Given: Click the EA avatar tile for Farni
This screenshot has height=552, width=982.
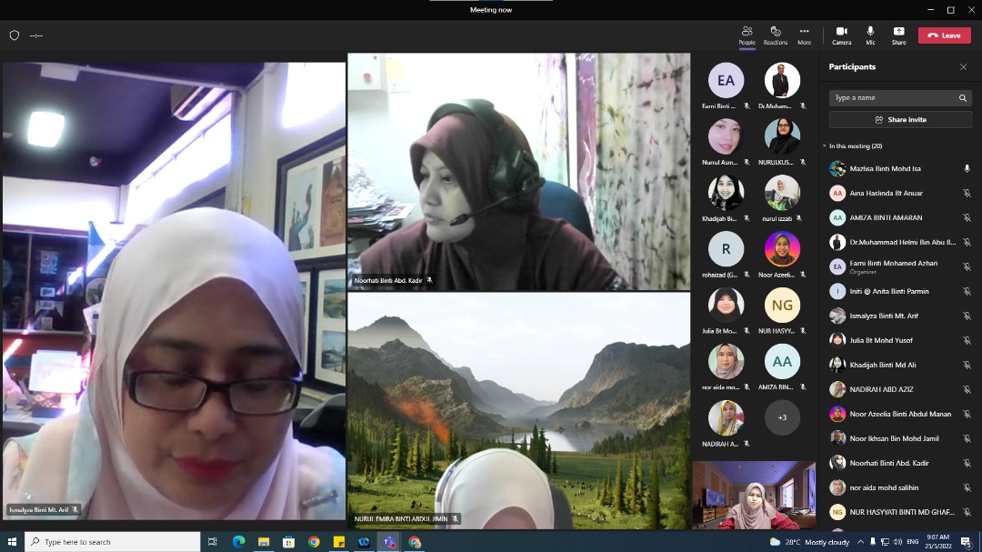Looking at the screenshot, I should click(x=726, y=80).
